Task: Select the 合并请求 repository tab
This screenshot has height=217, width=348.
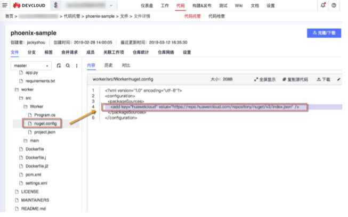Action: click(69, 52)
